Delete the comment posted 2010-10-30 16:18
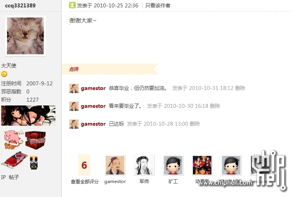The width and height of the screenshot is (292, 197). (x=215, y=106)
